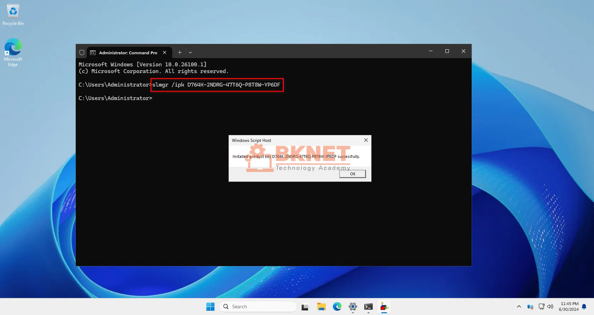Open volume speaker icon in tray

point(550,306)
